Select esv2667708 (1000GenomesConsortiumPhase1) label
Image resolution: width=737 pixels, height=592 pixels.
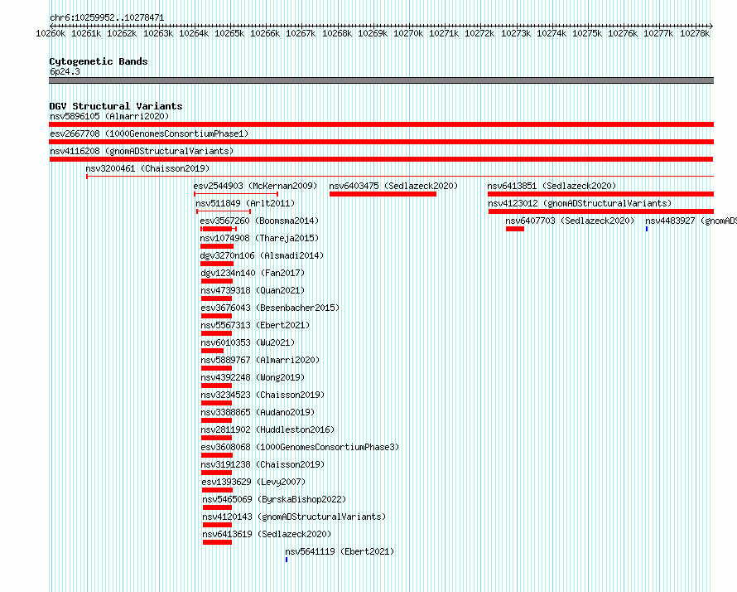pos(149,133)
